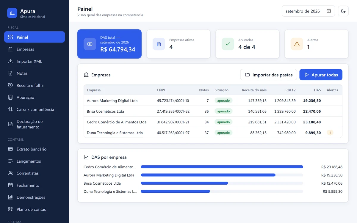Open Receita e folha section
This screenshot has width=357, height=223.
click(35, 85)
